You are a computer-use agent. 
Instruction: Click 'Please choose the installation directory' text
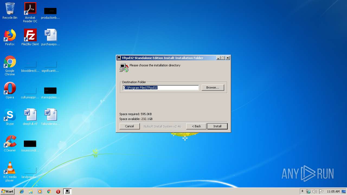tap(155, 65)
